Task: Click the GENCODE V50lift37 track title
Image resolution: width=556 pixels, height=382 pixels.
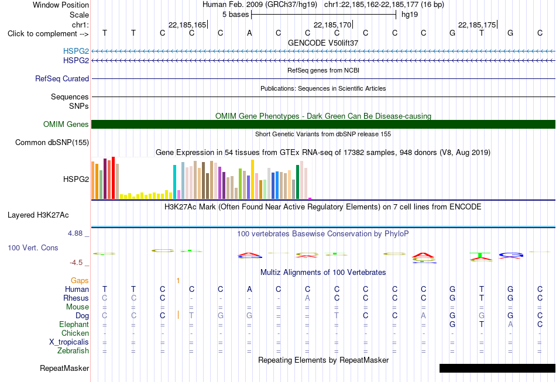Action: coord(323,43)
